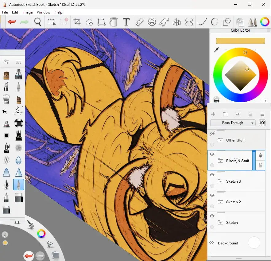Open the layers panel hamburger menu

click(262, 114)
